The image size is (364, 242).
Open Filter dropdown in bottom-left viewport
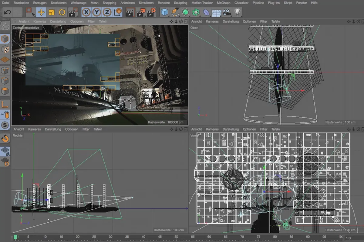point(86,129)
